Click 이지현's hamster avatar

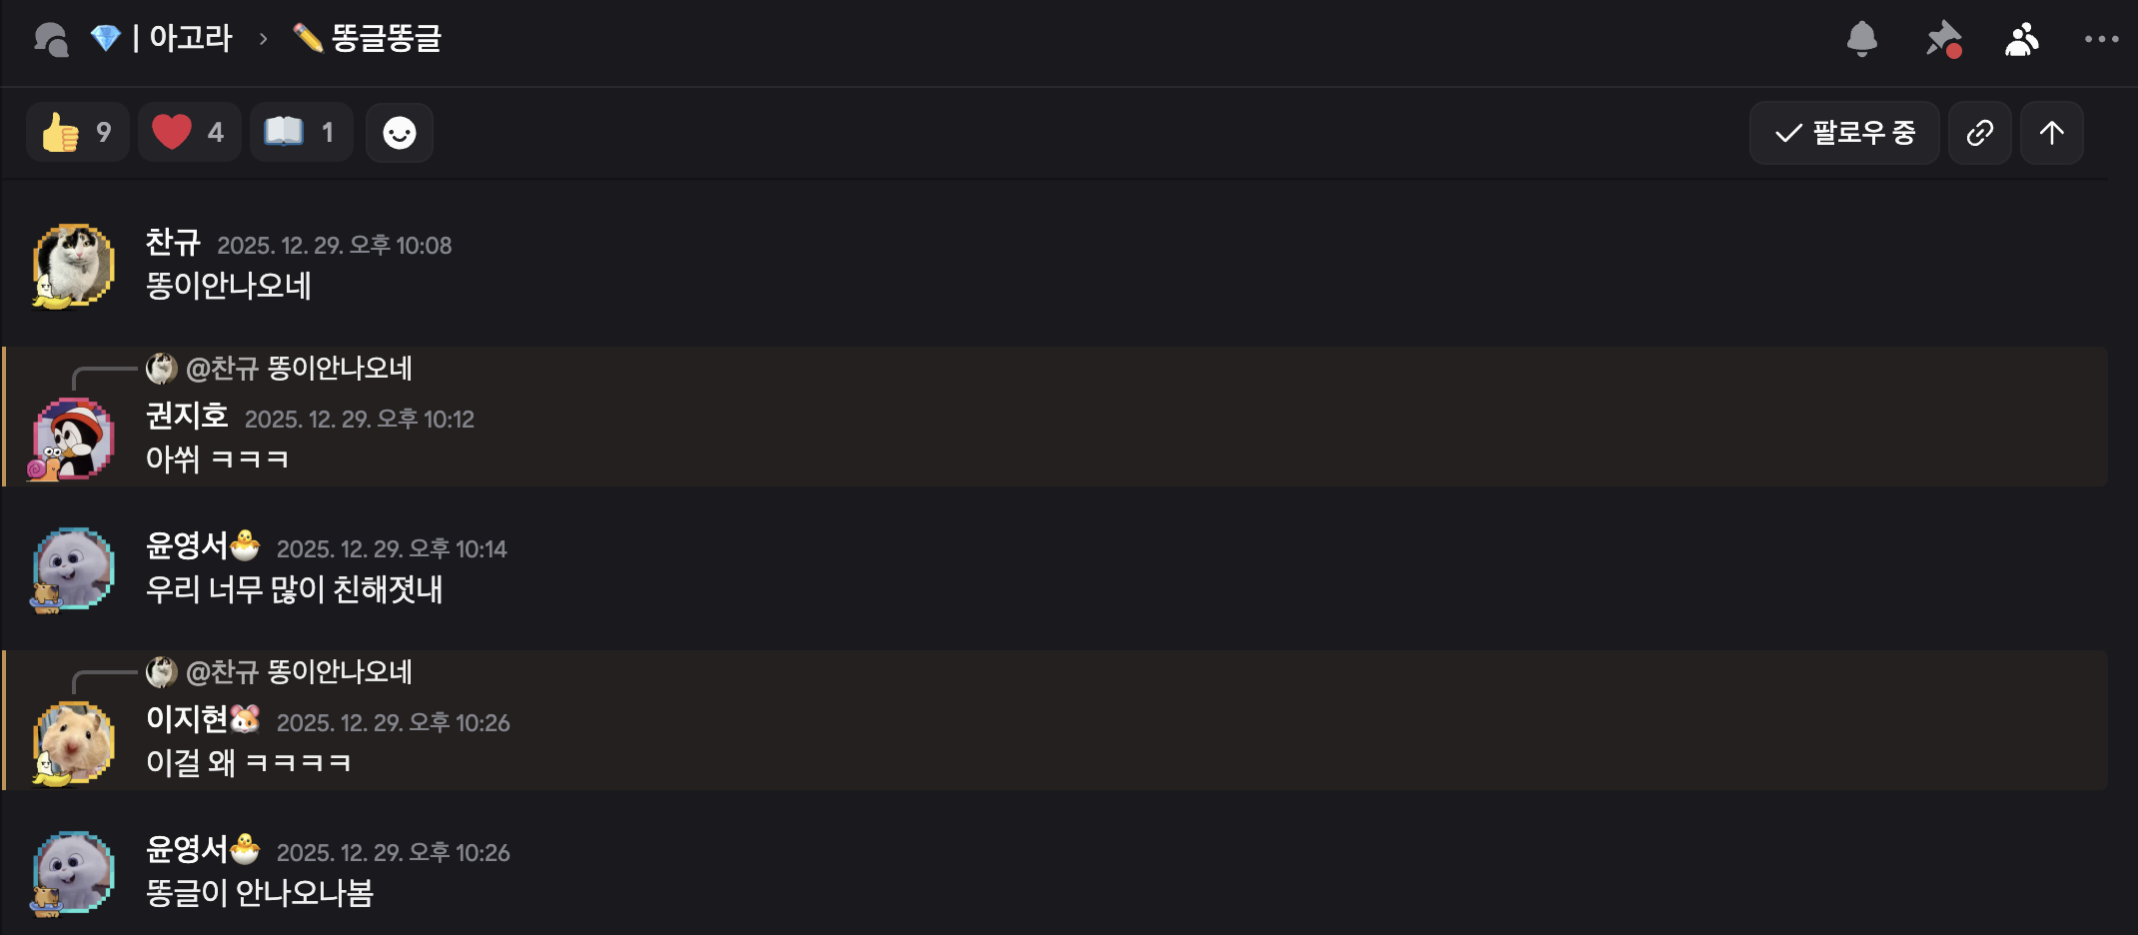click(x=73, y=742)
